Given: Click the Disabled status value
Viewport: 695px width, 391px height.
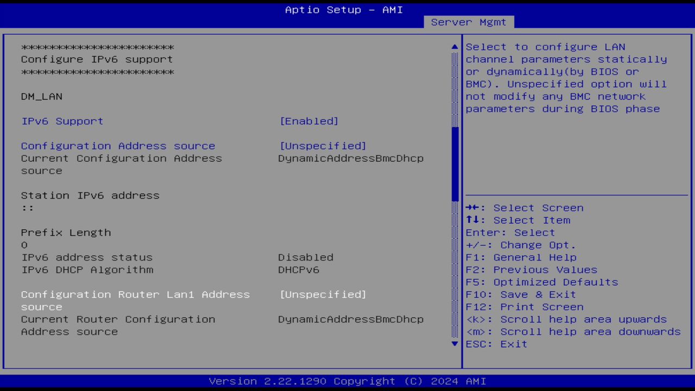Looking at the screenshot, I should 306,257.
